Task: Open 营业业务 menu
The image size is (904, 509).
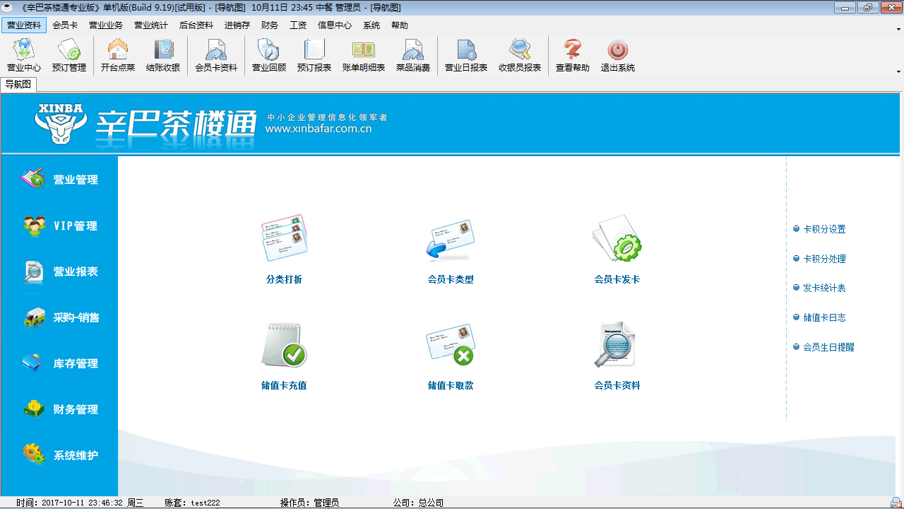Action: [x=106, y=25]
